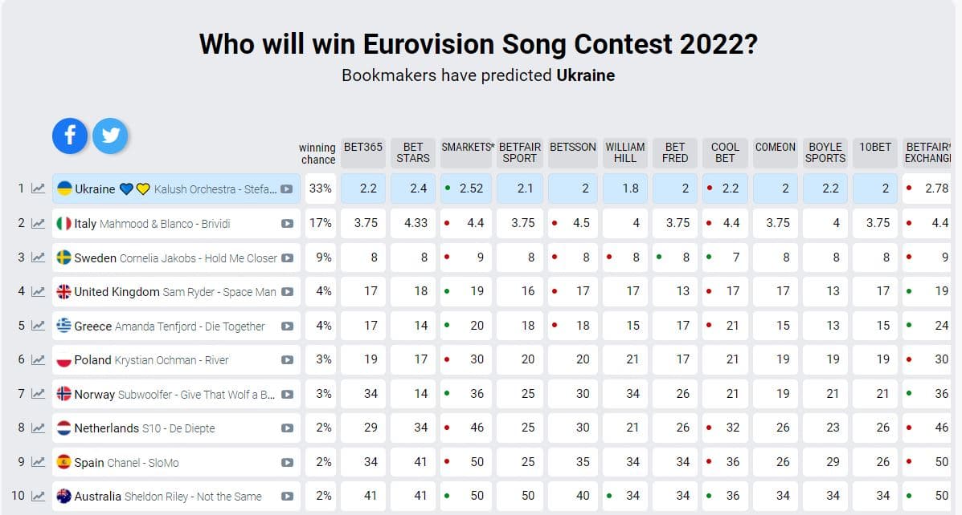The height and width of the screenshot is (515, 962).
Task: Share on Facebook via round icon
Action: click(70, 136)
